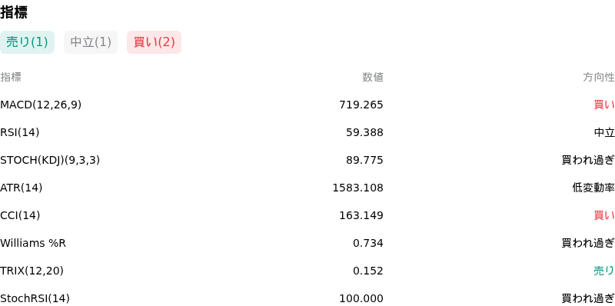The width and height of the screenshot is (615, 306).
Task: Click the 指標 column header
Action: [11, 78]
